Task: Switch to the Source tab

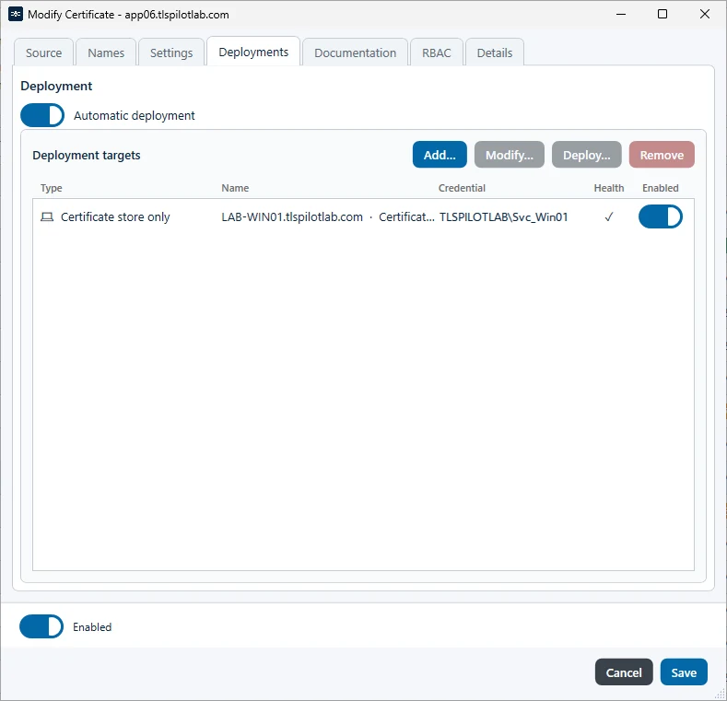Action: click(x=43, y=53)
